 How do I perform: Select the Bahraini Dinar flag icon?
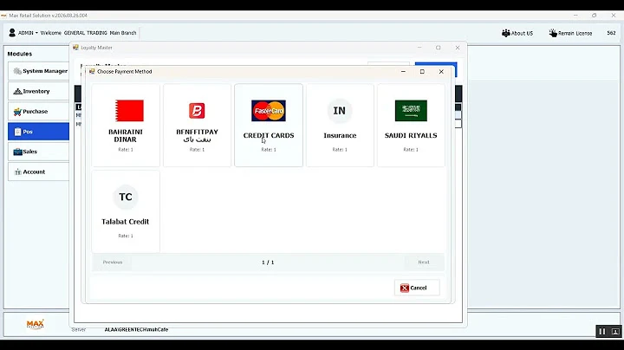(129, 111)
